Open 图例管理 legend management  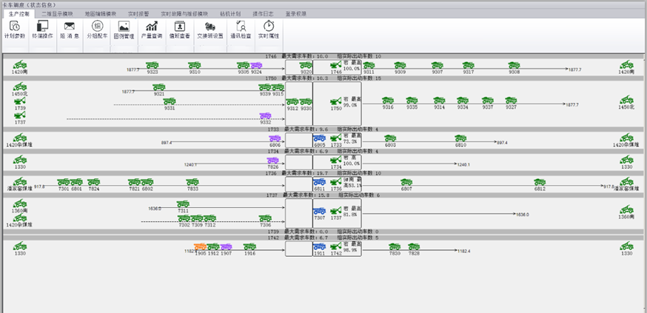124,30
